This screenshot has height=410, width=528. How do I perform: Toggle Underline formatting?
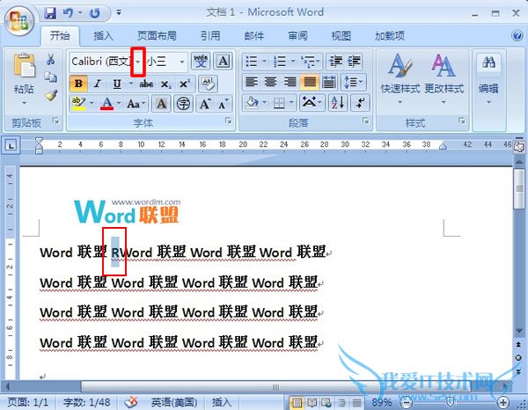tap(117, 84)
